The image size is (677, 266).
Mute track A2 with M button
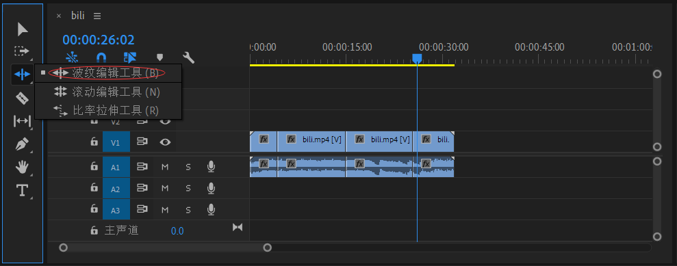point(164,189)
